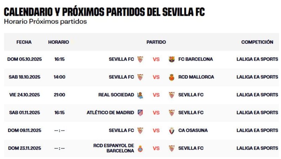Open the RCD Mallorca team link

point(196,77)
